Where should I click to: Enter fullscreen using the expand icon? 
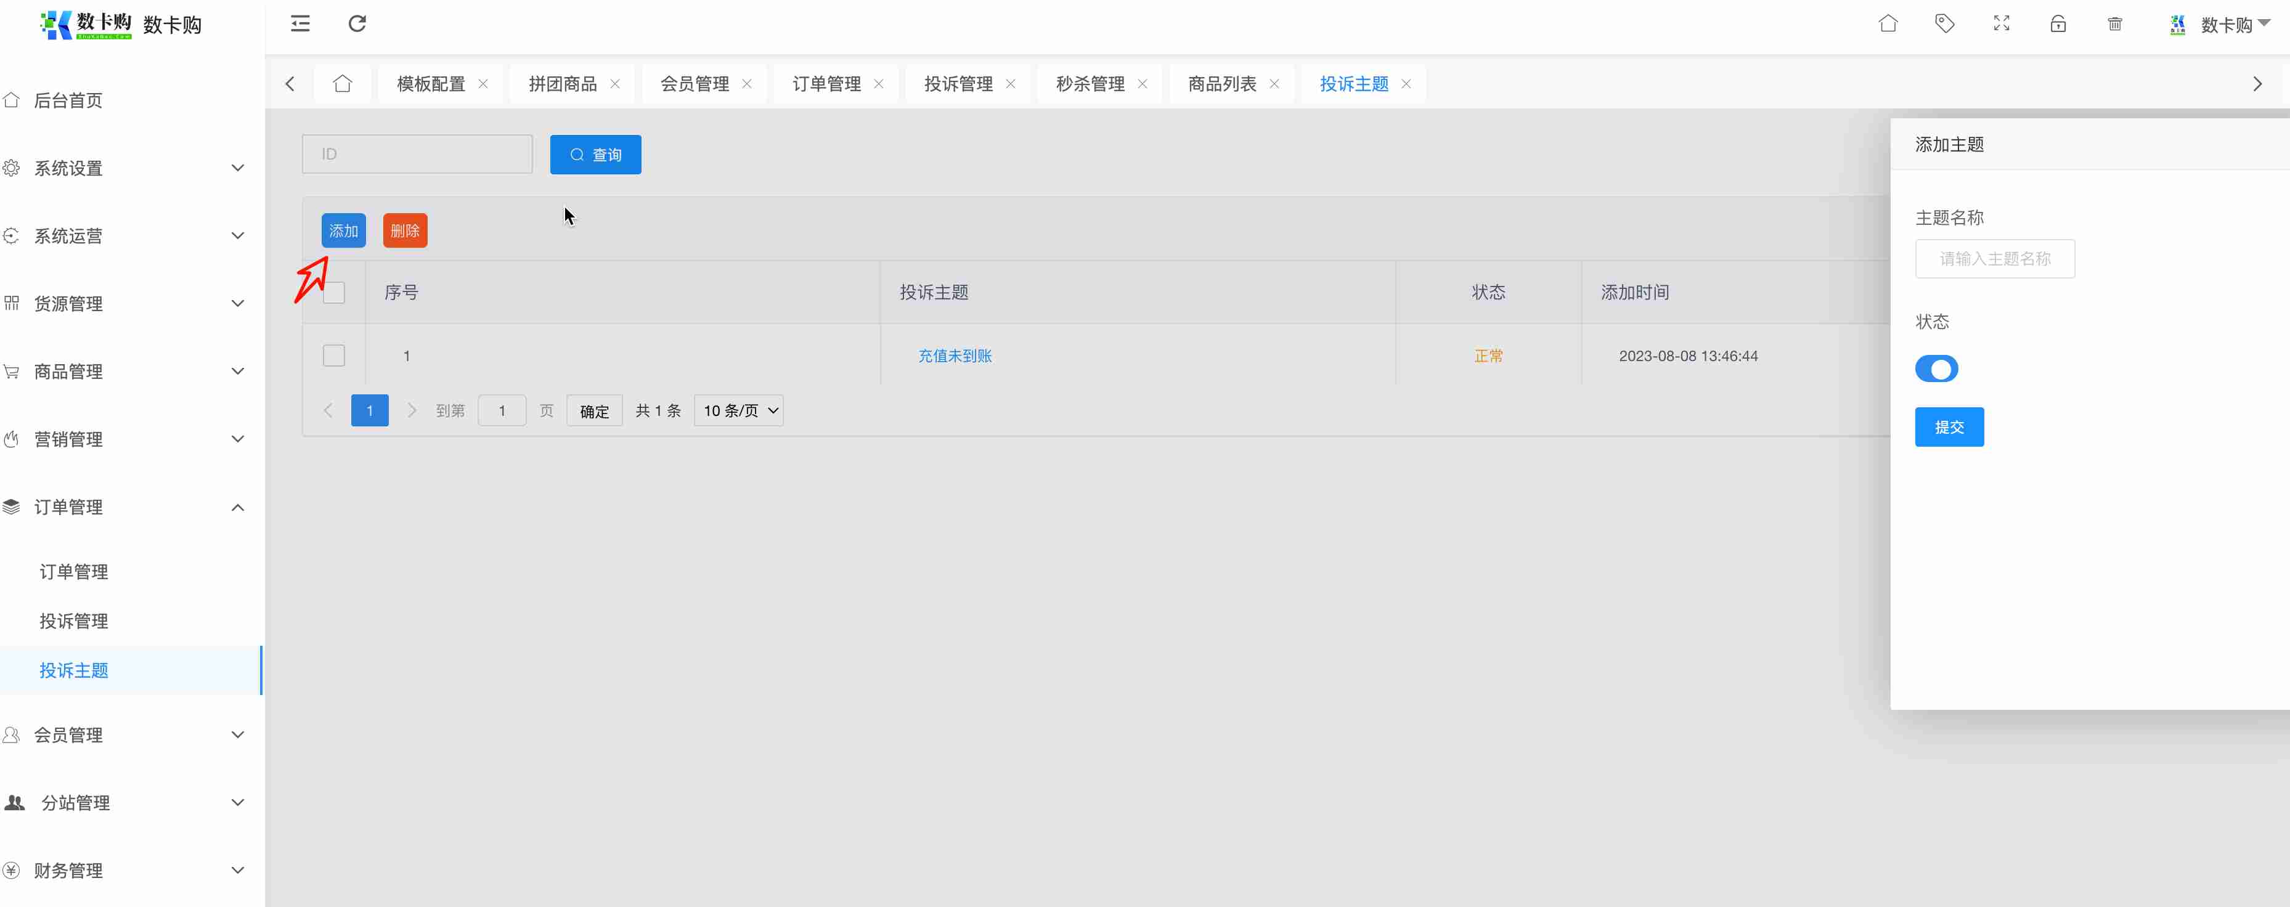[x=2001, y=24]
